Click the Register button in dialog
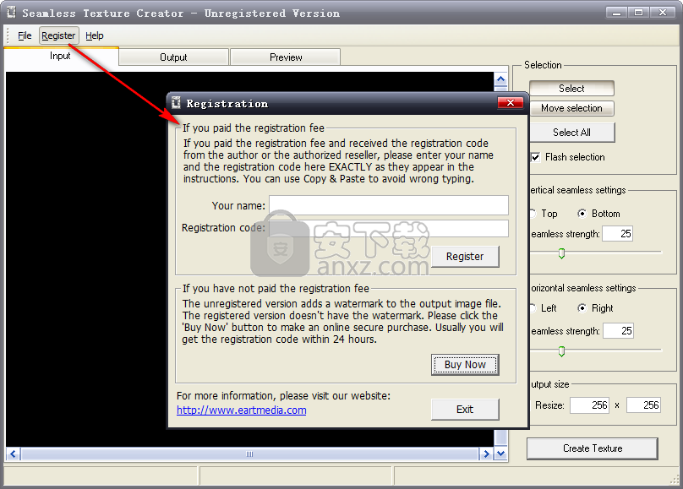The image size is (683, 489). pos(465,257)
